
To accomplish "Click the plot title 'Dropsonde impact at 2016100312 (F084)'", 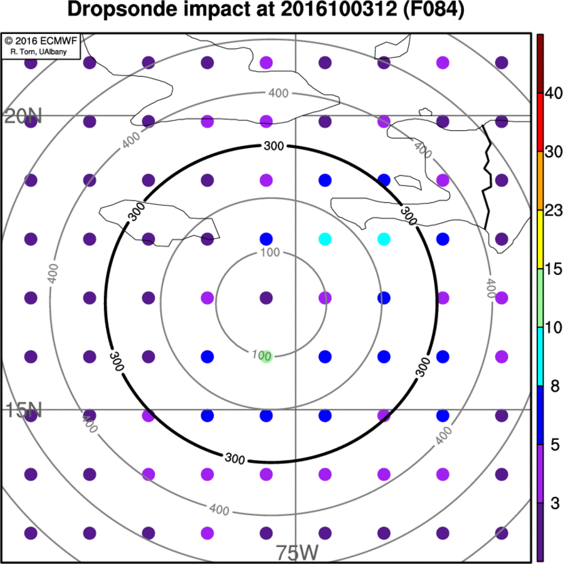I will (266, 9).
